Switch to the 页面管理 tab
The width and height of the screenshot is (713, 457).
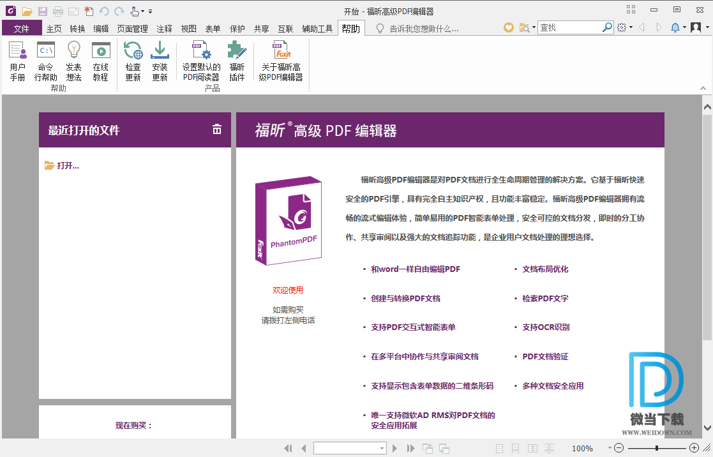pos(132,29)
